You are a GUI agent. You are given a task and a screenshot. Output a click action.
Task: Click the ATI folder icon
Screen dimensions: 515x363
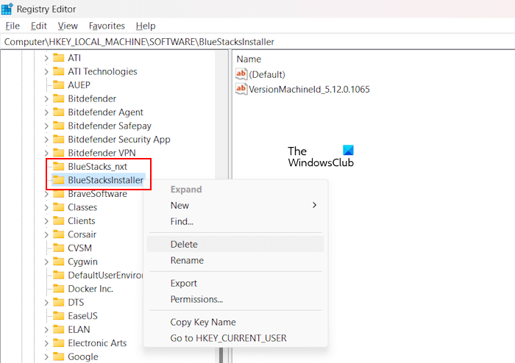coord(58,58)
